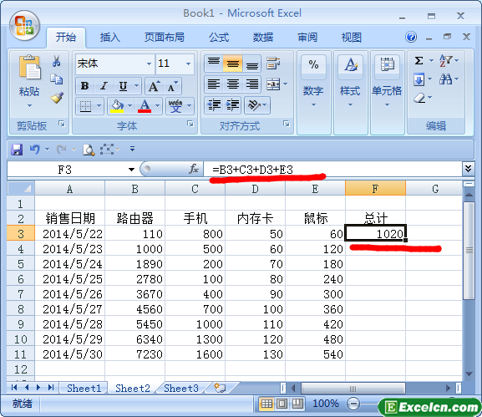Image resolution: width=482 pixels, height=417 pixels.
Task: Decrease indent
Action: pyautogui.click(x=214, y=105)
